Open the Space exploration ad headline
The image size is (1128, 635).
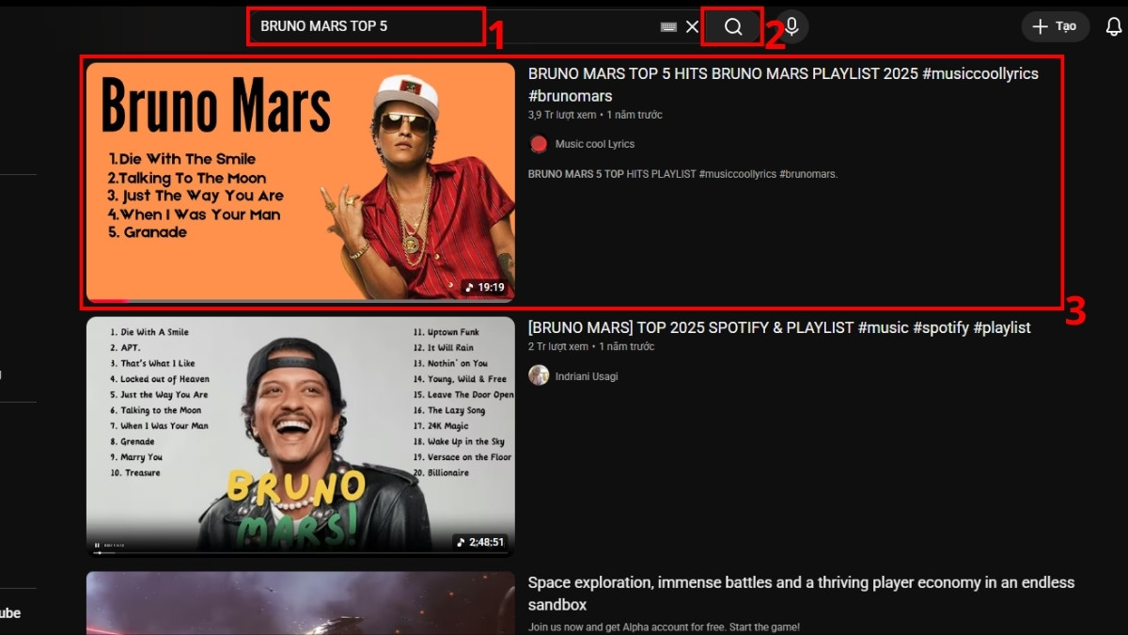(x=801, y=594)
